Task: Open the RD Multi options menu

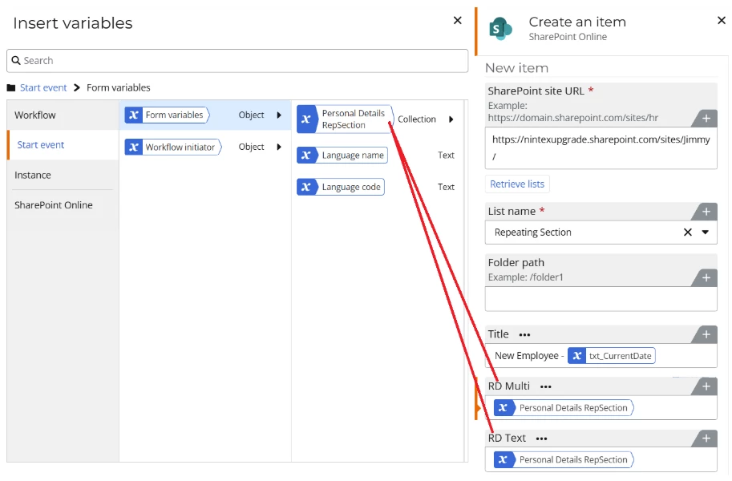Action: [545, 386]
